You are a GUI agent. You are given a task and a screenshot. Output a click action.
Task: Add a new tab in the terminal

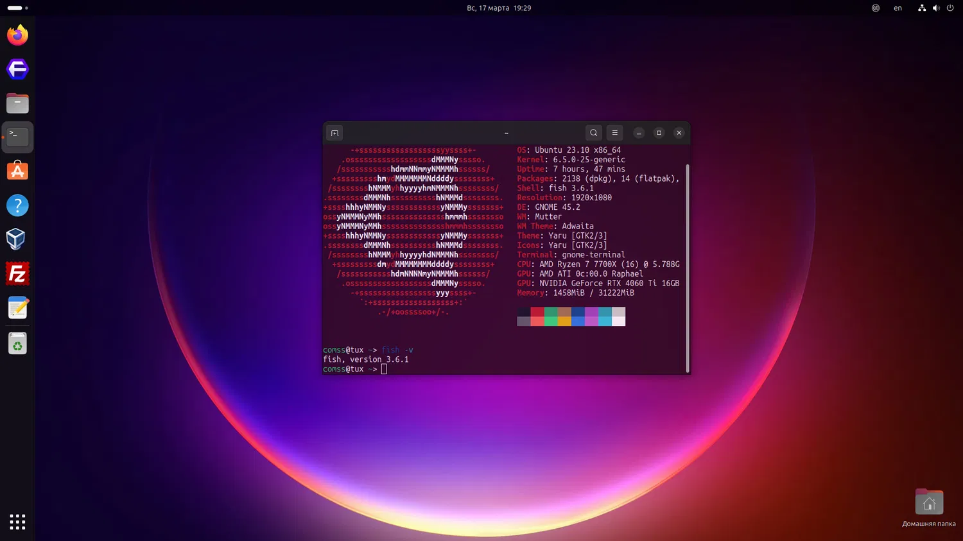(x=334, y=133)
